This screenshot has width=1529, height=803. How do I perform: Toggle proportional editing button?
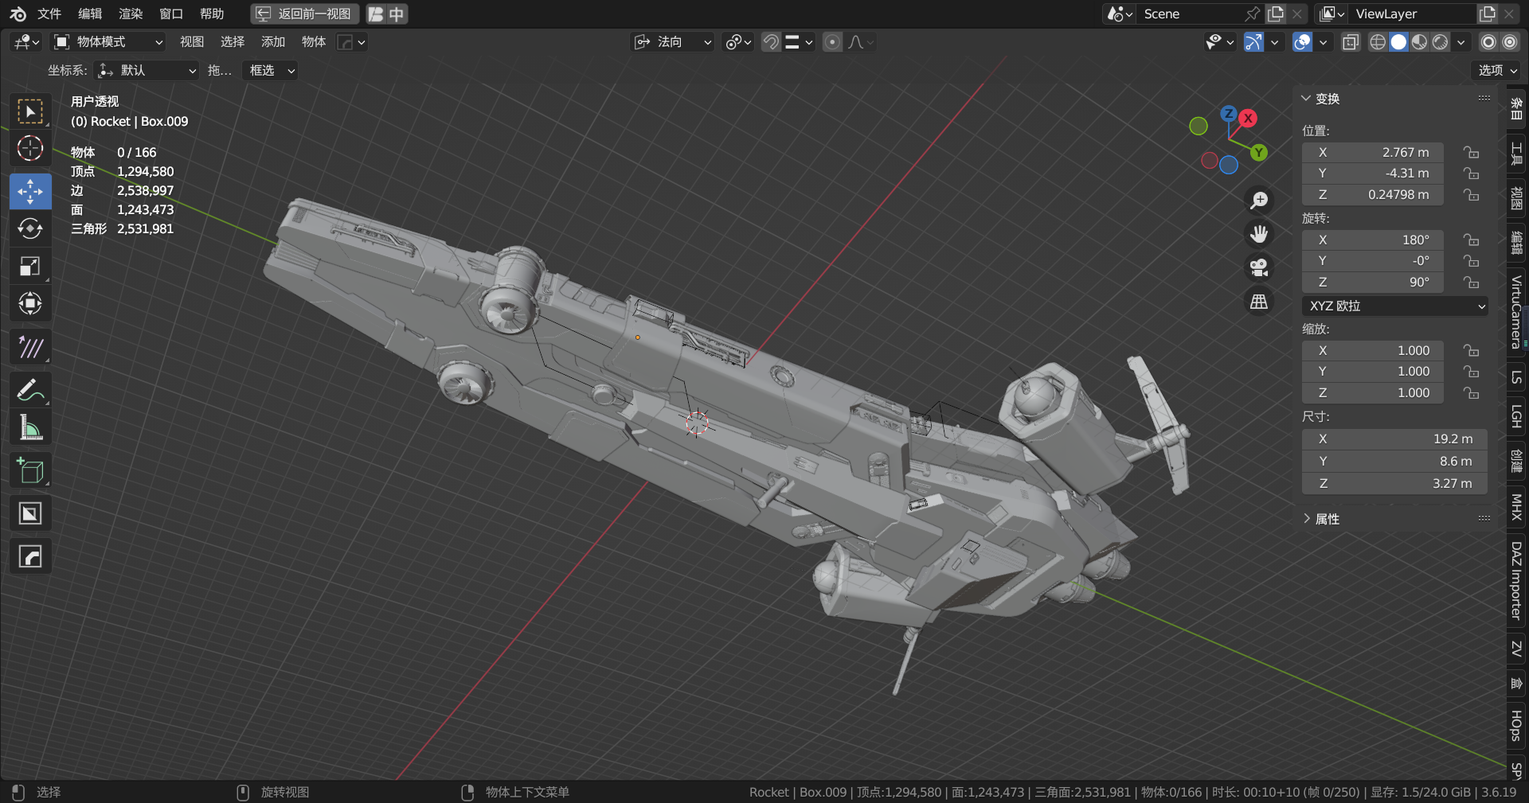click(832, 42)
